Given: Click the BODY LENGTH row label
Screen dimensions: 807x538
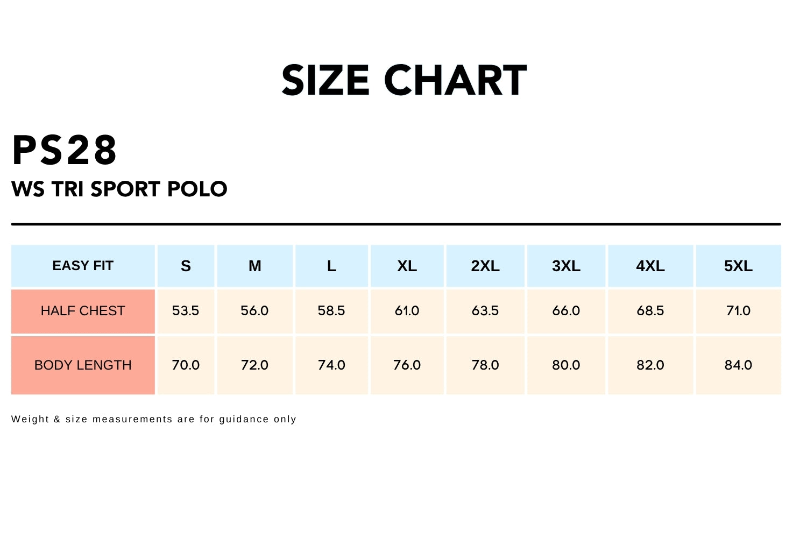Looking at the screenshot, I should pos(83,365).
